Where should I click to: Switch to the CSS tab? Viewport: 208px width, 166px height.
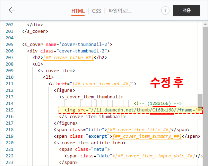[x=97, y=11]
